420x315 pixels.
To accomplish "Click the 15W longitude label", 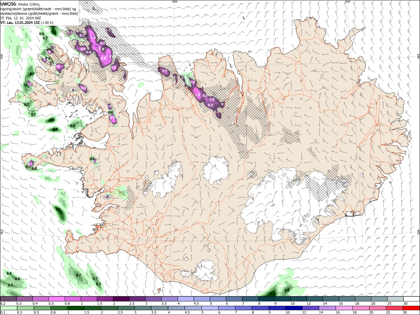I will click(x=347, y=2).
